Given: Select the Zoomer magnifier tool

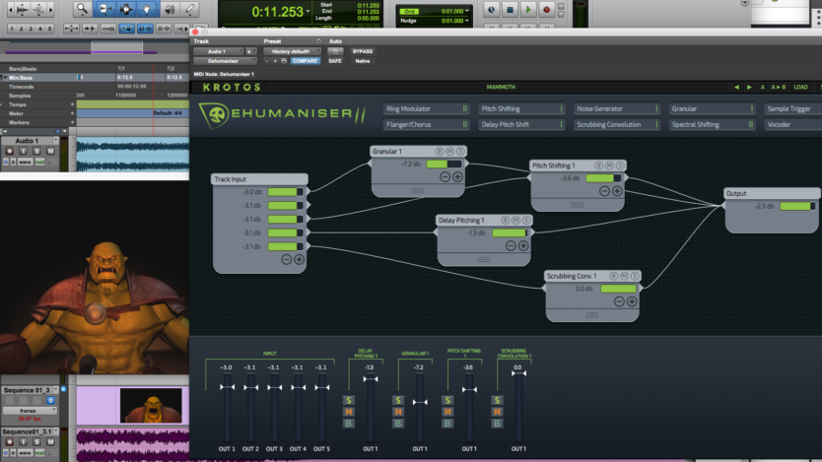Looking at the screenshot, I should pyautogui.click(x=82, y=9).
